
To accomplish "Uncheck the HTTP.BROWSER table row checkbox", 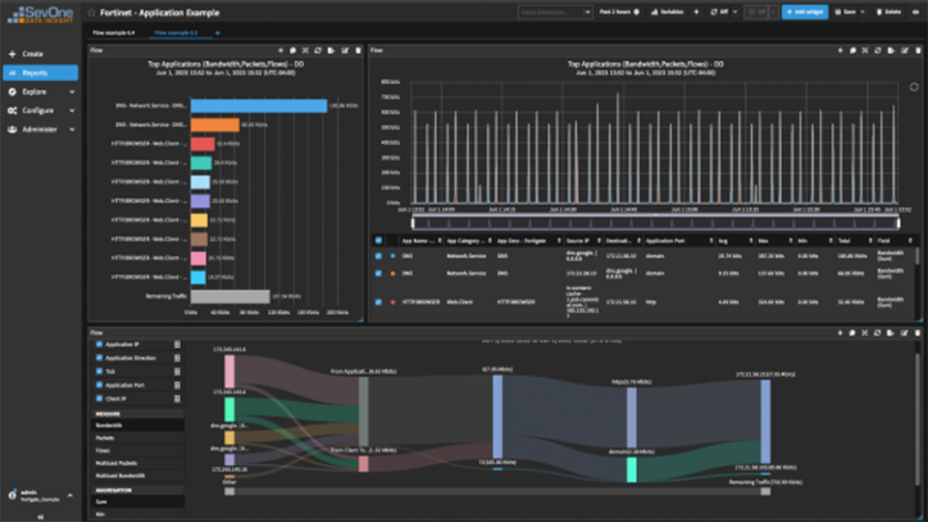I will (x=378, y=302).
